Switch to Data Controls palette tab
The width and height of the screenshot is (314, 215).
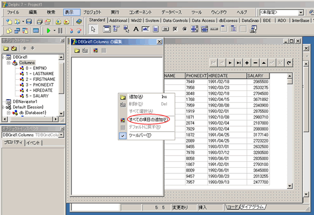click(175, 21)
